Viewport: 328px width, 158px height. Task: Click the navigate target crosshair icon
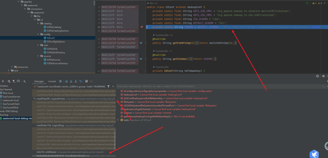[x=317, y=76]
